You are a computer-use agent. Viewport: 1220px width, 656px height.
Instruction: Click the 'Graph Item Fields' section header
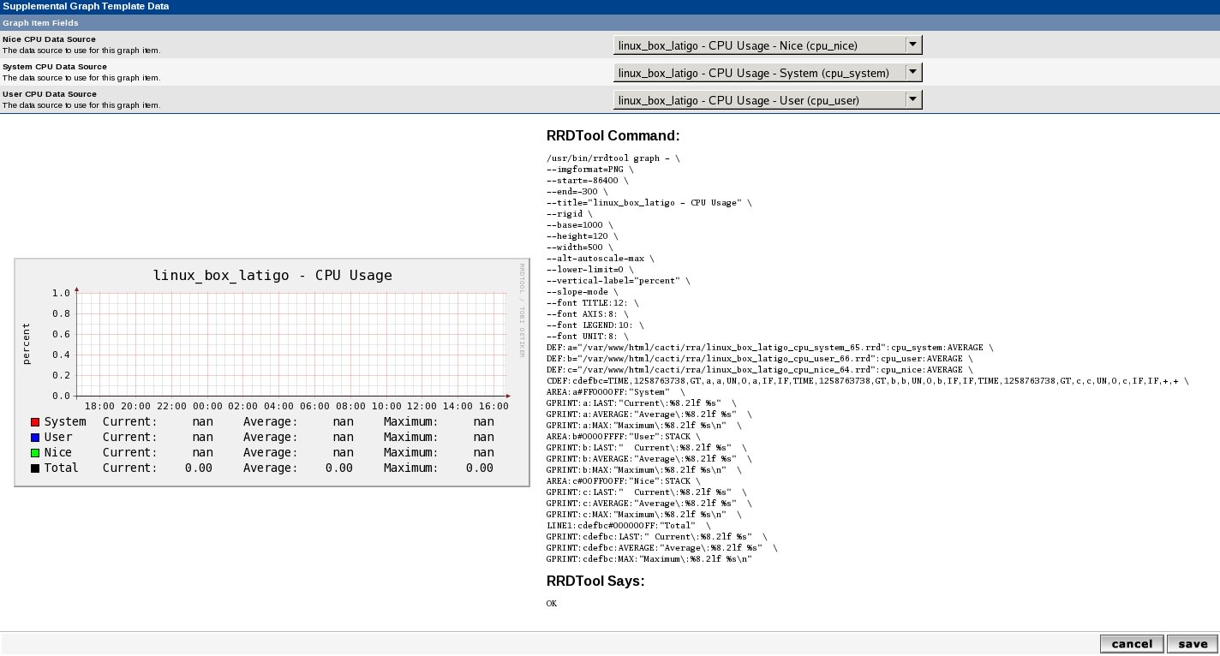(40, 23)
